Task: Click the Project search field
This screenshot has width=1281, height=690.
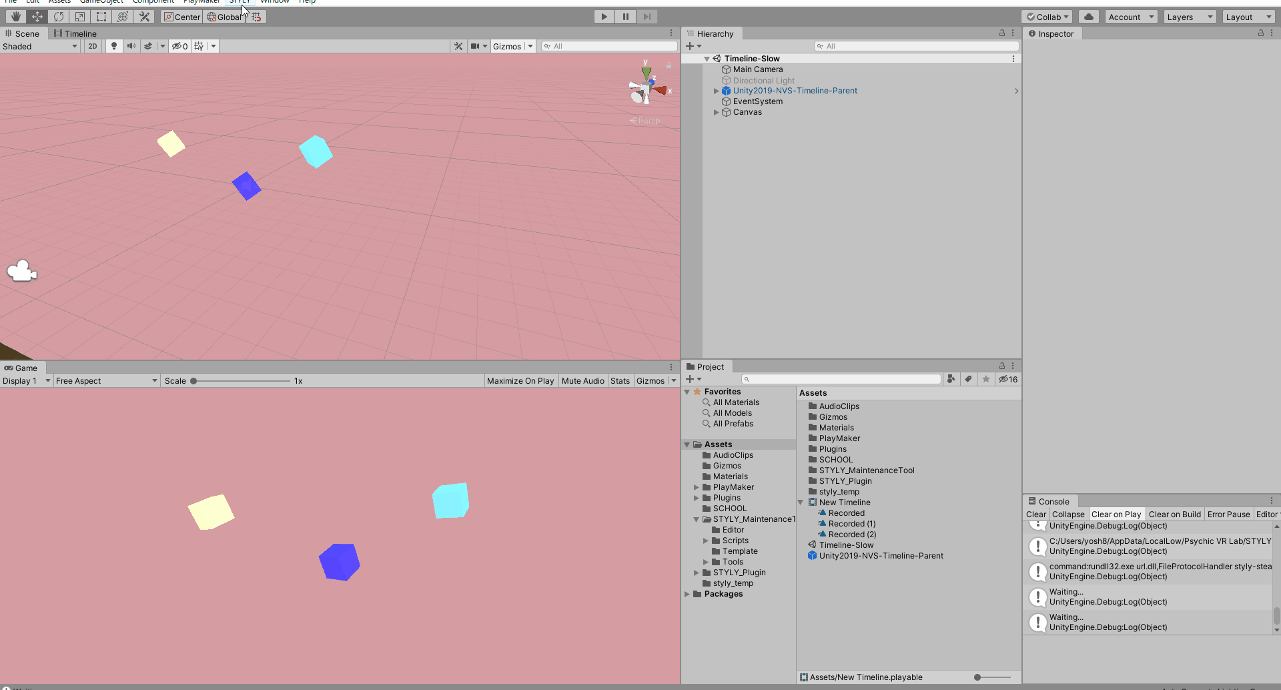Action: pyautogui.click(x=842, y=379)
